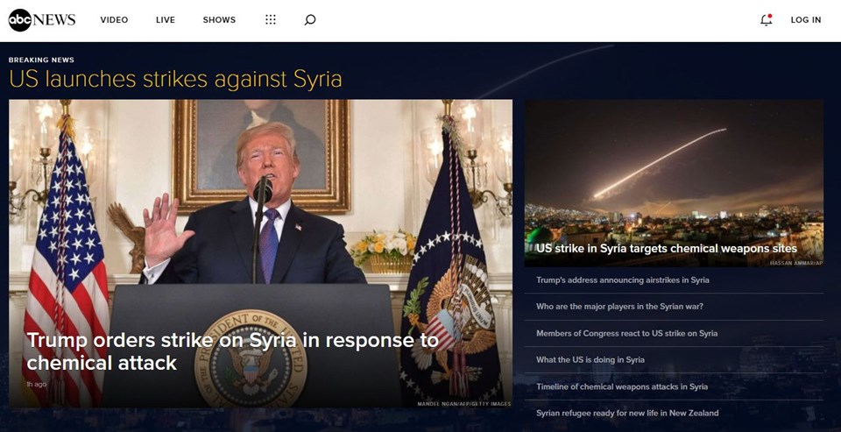Image resolution: width=841 pixels, height=432 pixels.
Task: Select the VIDEO menu item
Action: pos(114,20)
